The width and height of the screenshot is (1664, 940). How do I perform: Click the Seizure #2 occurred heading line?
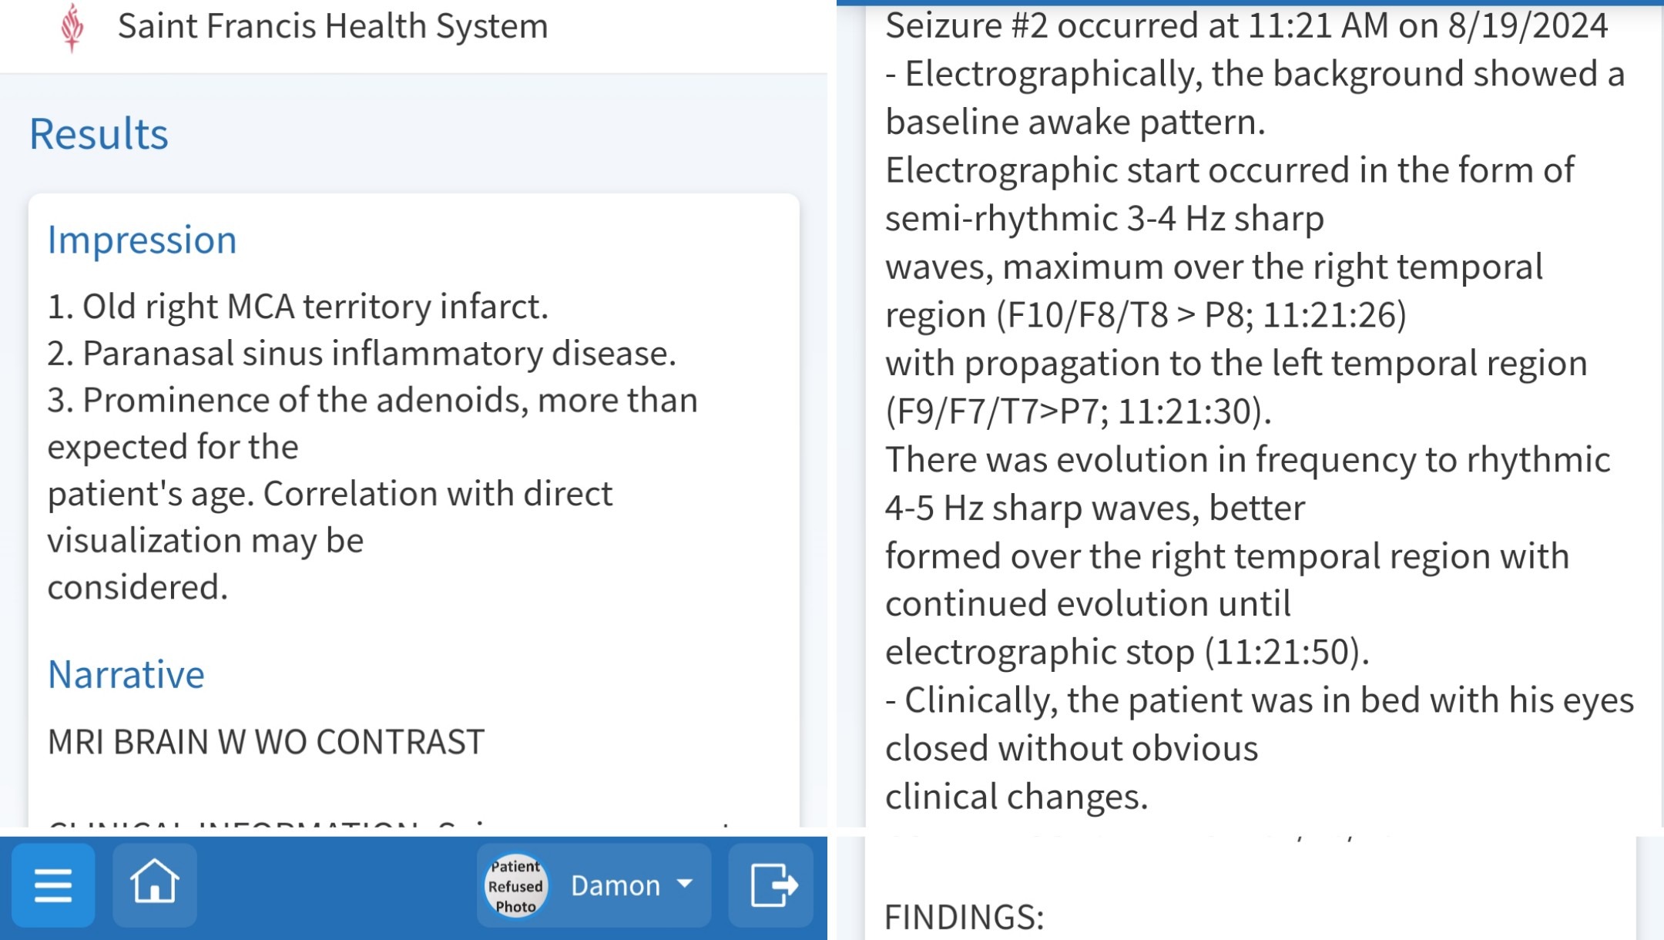1246,26
